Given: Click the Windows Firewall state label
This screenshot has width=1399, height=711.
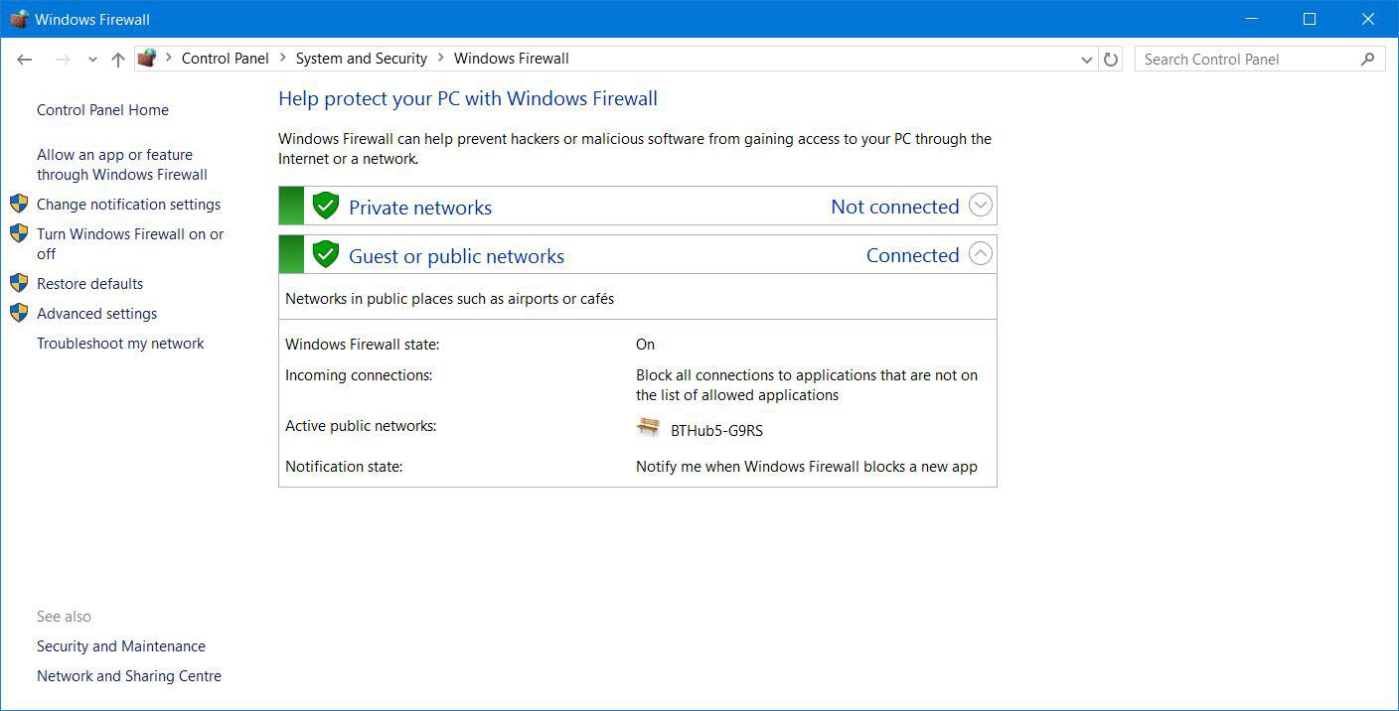Looking at the screenshot, I should click(x=363, y=345).
